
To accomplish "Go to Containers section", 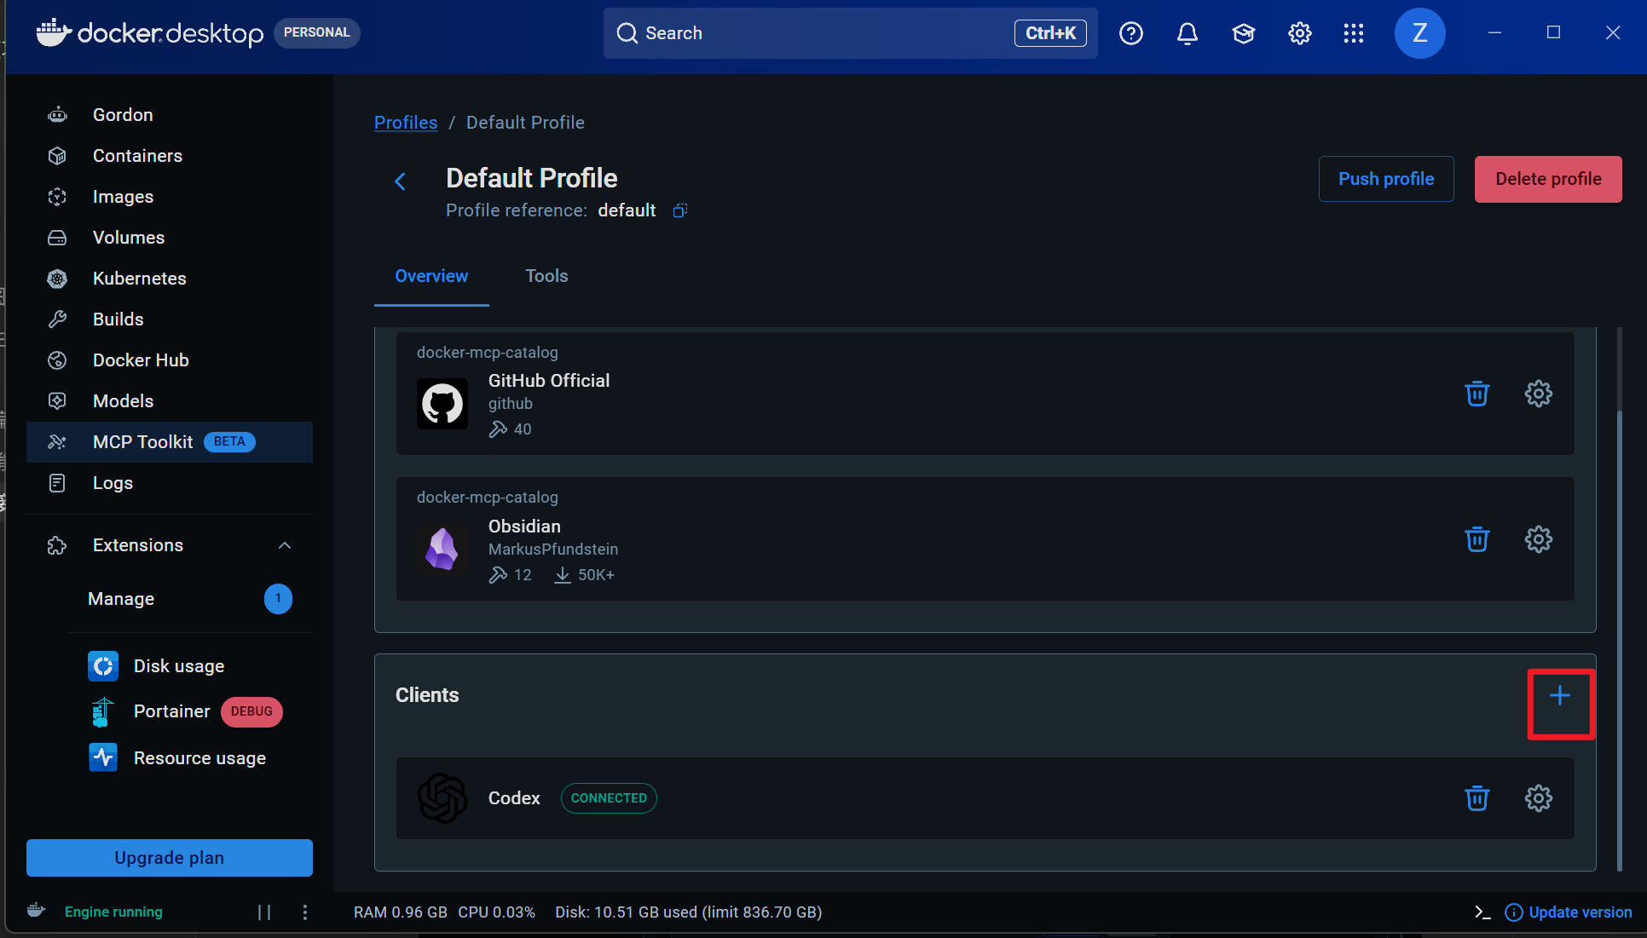I will point(170,156).
